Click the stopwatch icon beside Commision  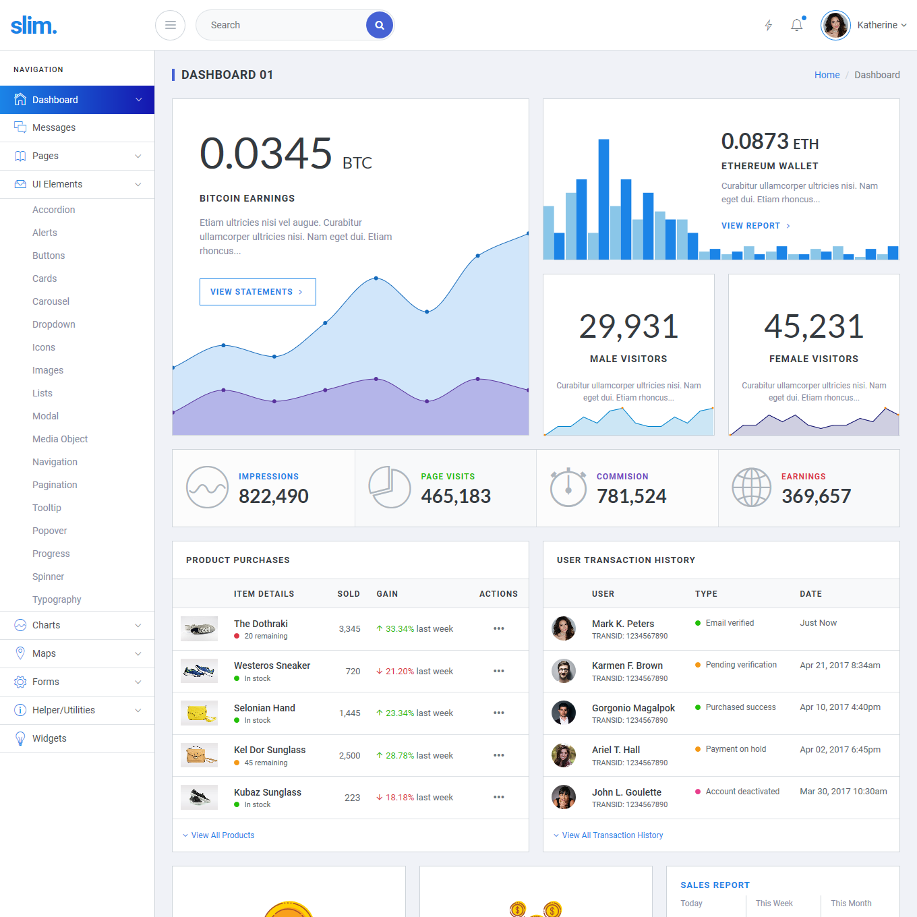pyautogui.click(x=568, y=487)
